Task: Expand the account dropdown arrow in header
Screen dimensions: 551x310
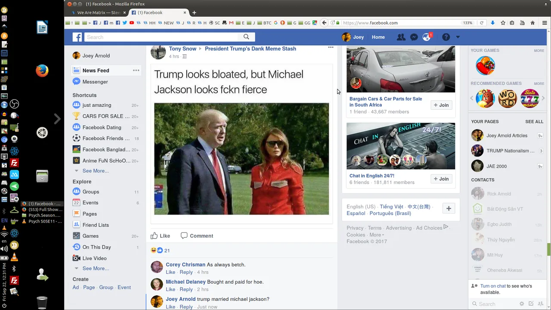Action: pyautogui.click(x=458, y=37)
